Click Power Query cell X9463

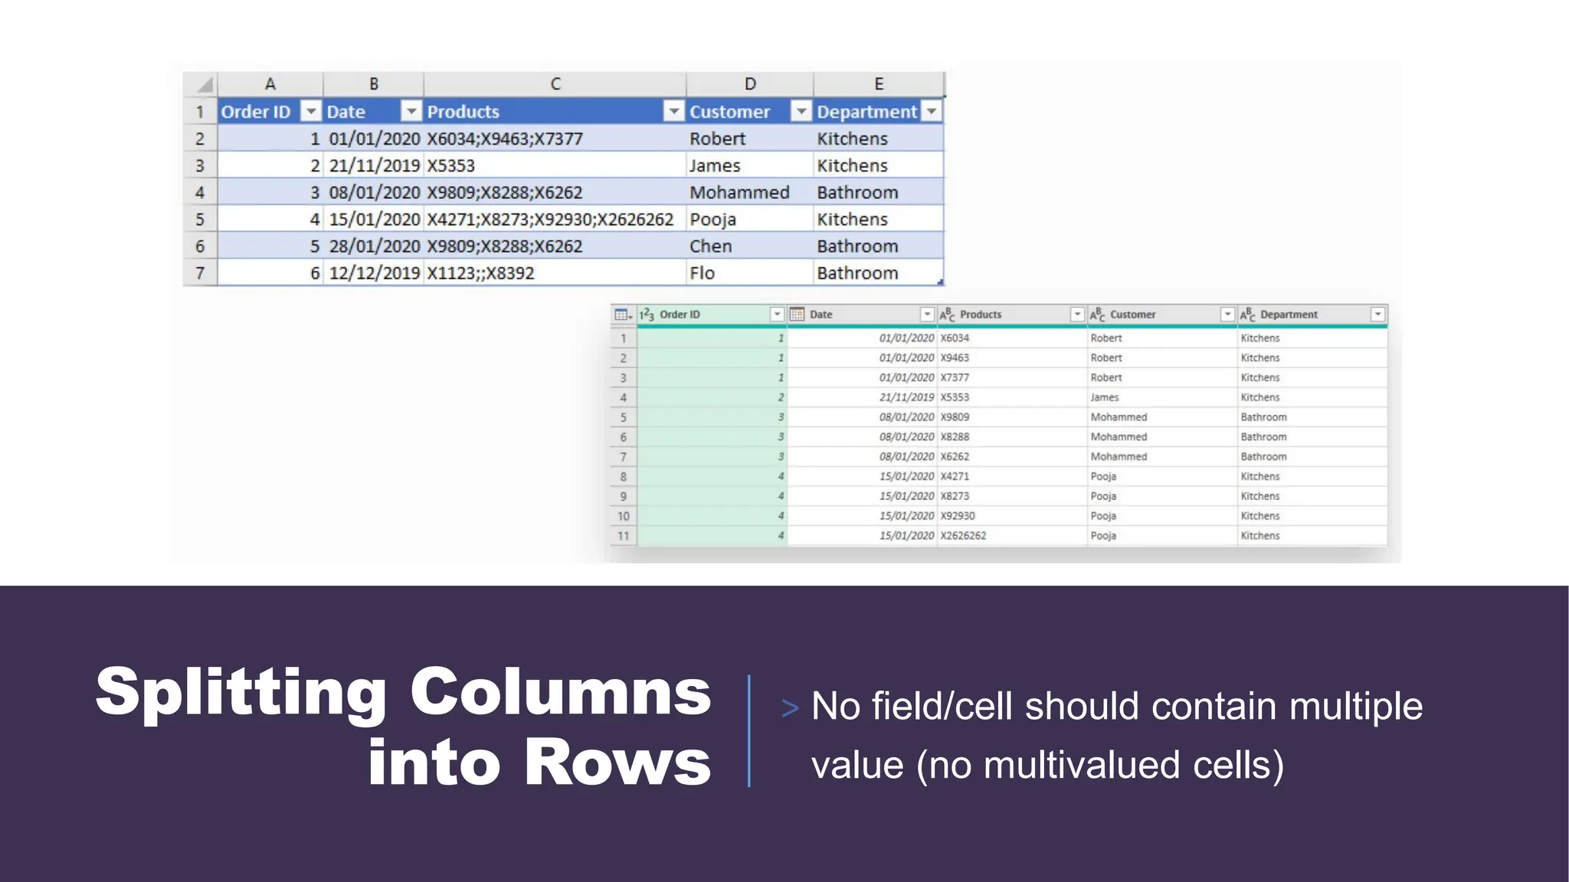pos(1012,358)
